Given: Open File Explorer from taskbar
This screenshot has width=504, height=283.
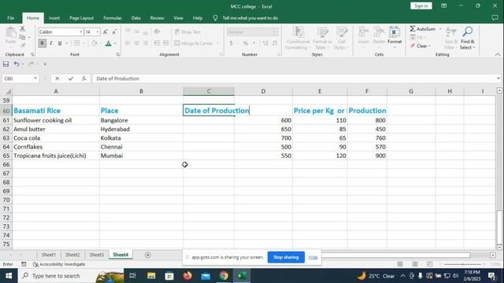Looking at the screenshot, I should [151, 276].
